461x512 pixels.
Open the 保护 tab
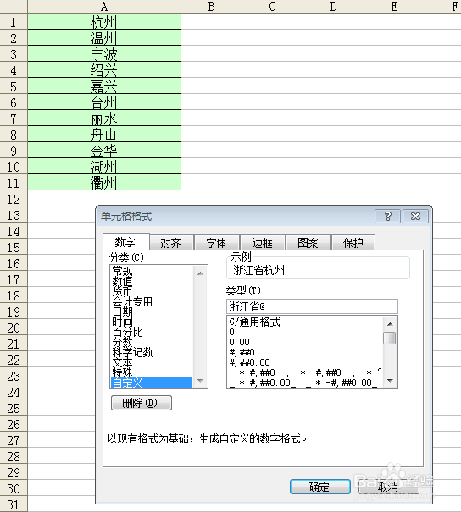tap(353, 243)
